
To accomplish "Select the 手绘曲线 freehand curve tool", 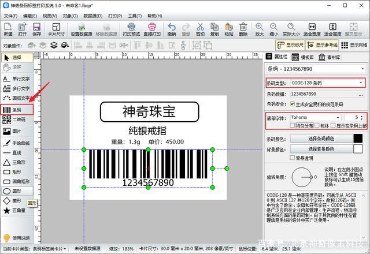I will click(x=17, y=143).
